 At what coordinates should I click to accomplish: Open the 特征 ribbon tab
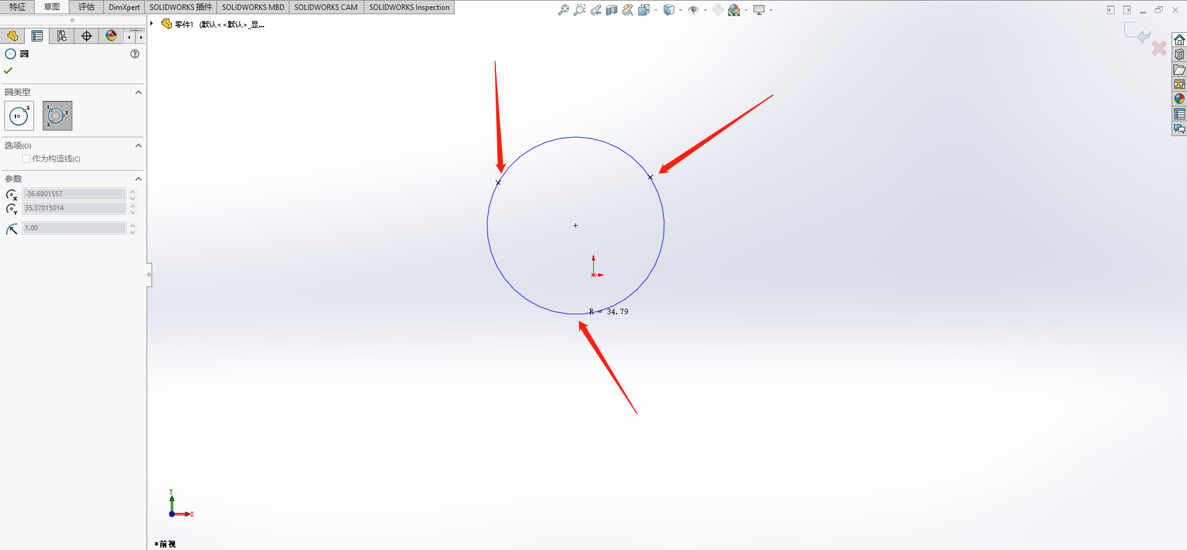[17, 7]
